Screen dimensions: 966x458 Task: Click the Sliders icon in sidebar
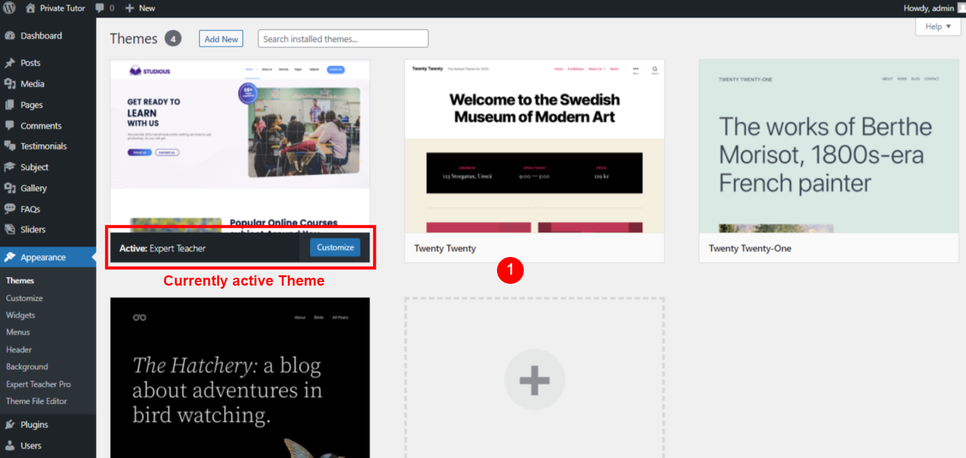[10, 230]
